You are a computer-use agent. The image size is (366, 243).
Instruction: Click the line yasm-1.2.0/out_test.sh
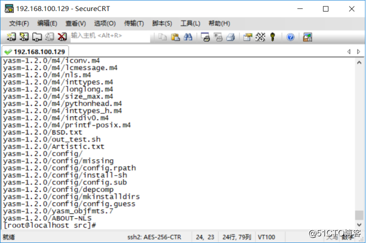(x=52, y=139)
